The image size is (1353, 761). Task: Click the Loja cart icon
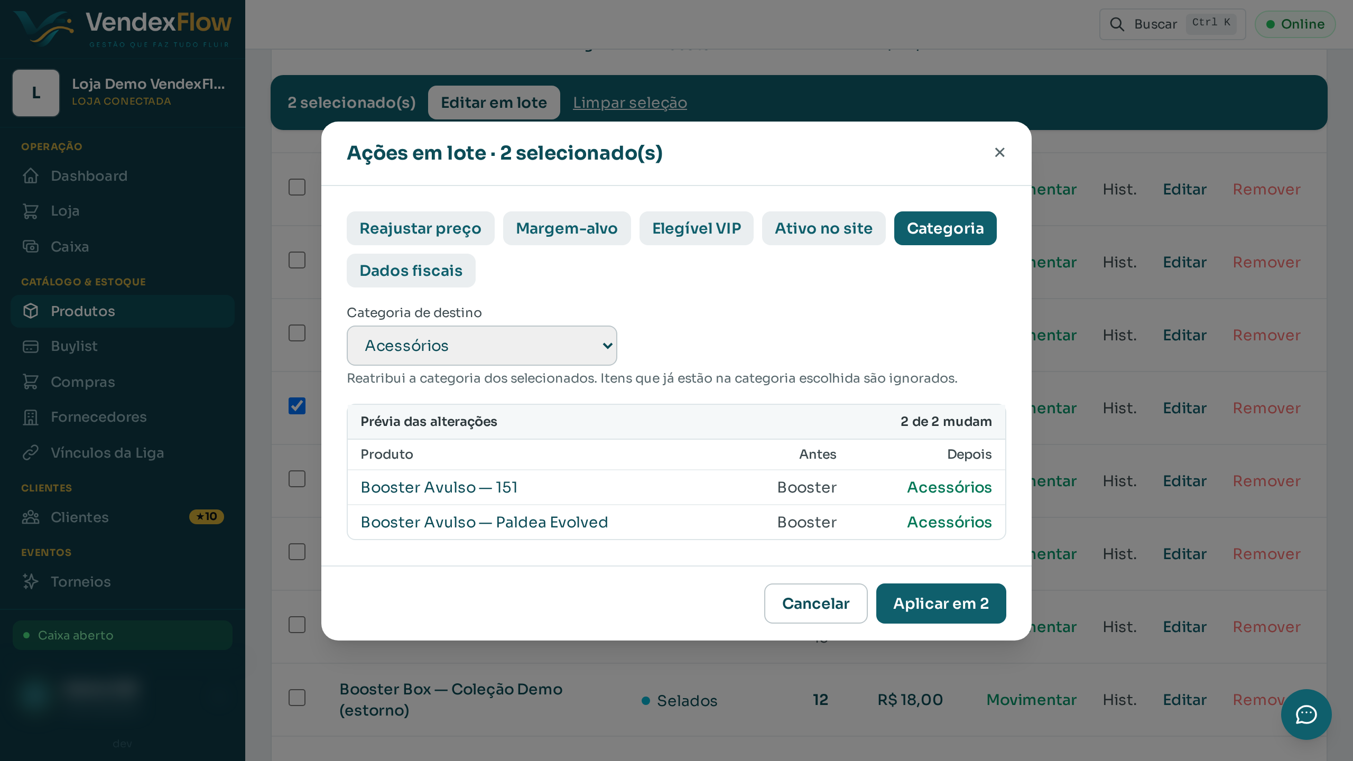coord(31,211)
